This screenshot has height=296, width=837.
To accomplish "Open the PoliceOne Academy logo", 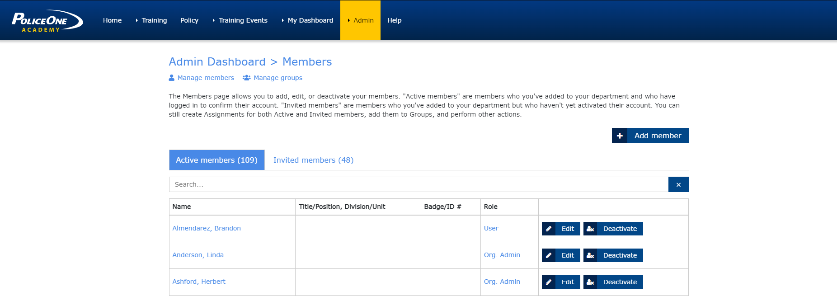I will coord(47,21).
